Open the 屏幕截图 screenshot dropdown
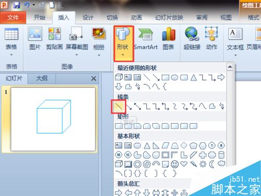Screen dimensions: 261x196 pos(77,42)
